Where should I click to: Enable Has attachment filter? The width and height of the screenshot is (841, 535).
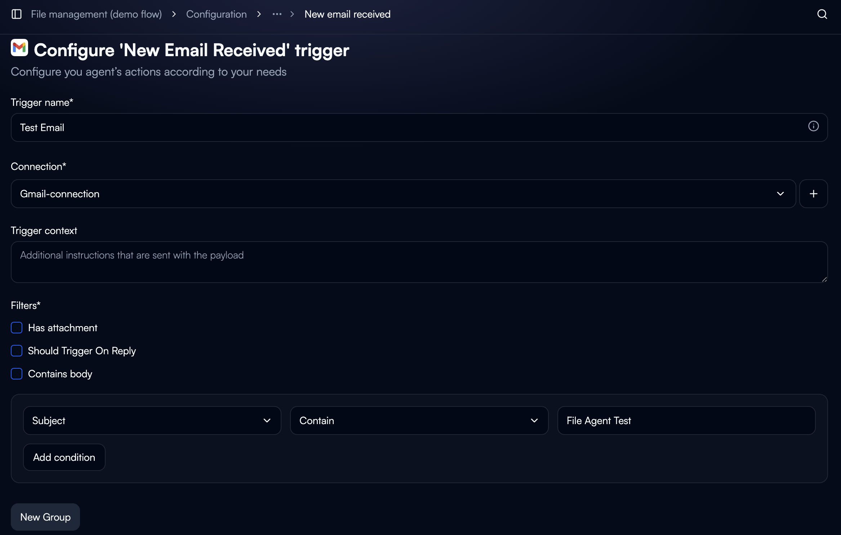[x=17, y=328]
